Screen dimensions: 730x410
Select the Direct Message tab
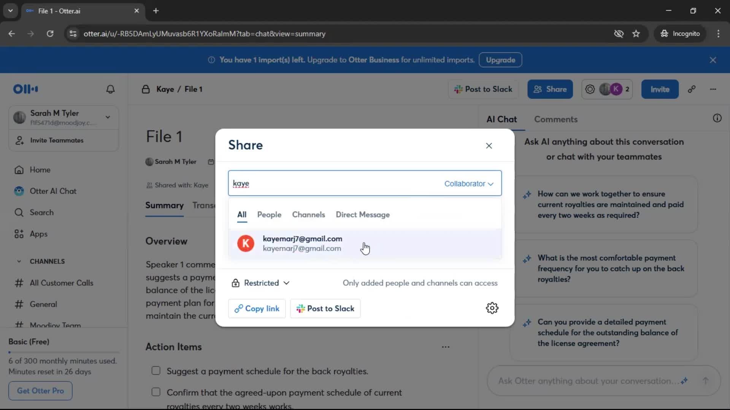tap(363, 215)
